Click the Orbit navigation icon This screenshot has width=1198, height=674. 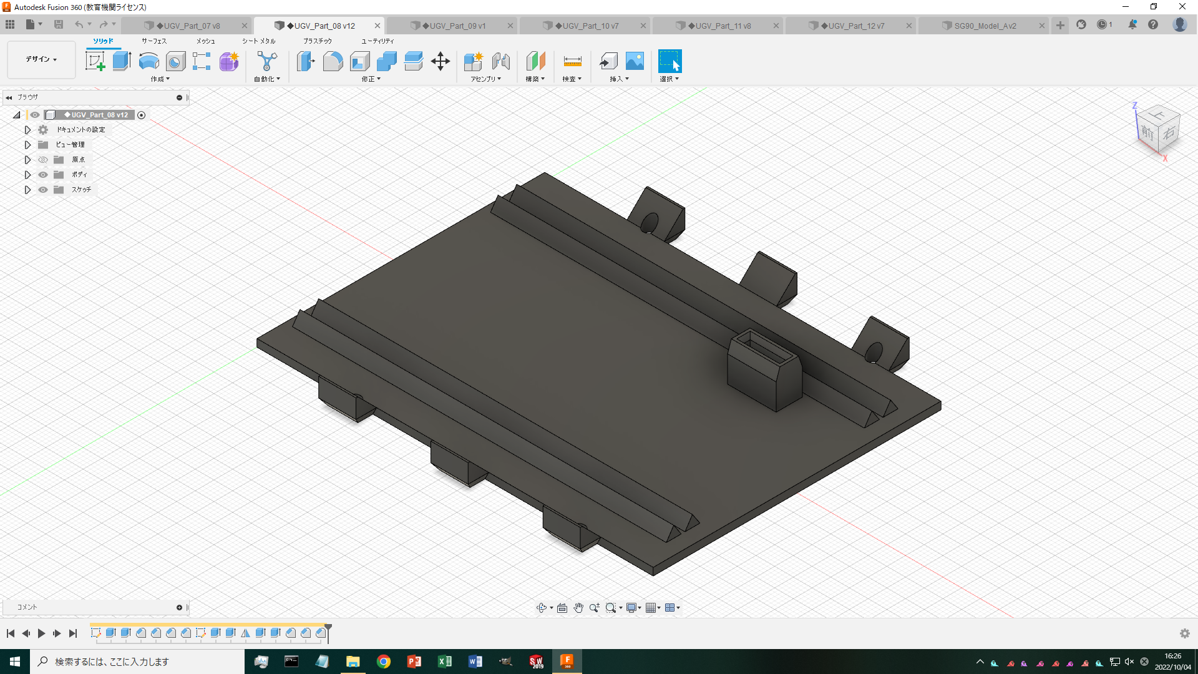tap(542, 608)
